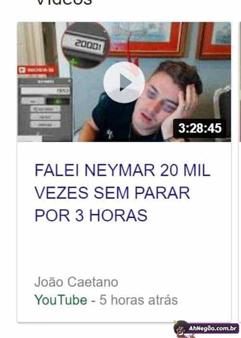Open João Caetano channel name
This screenshot has height=338, width=241.
(76, 282)
